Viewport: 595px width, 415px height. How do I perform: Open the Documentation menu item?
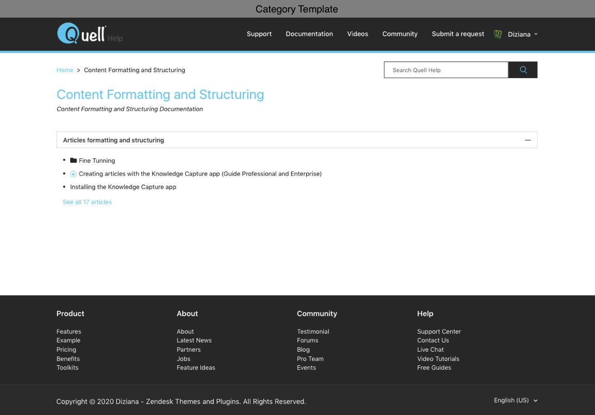pos(309,34)
